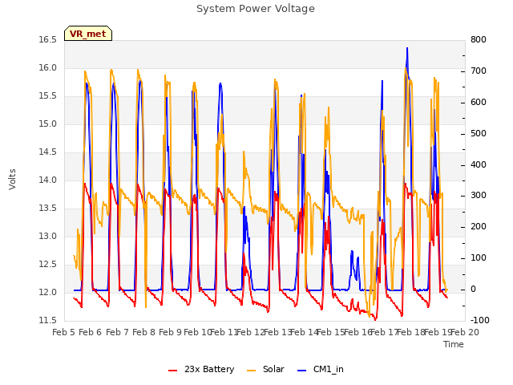
Task: Click the red 23x Battery legend swatch
Action: point(172,371)
